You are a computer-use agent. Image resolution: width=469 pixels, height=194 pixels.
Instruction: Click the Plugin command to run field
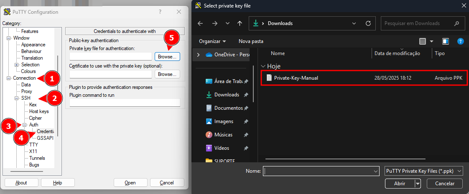point(125,103)
